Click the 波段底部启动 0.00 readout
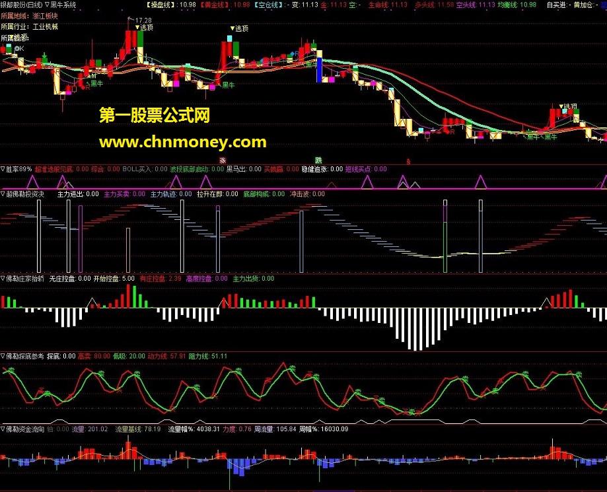The height and width of the screenshot is (492, 607). 197,169
